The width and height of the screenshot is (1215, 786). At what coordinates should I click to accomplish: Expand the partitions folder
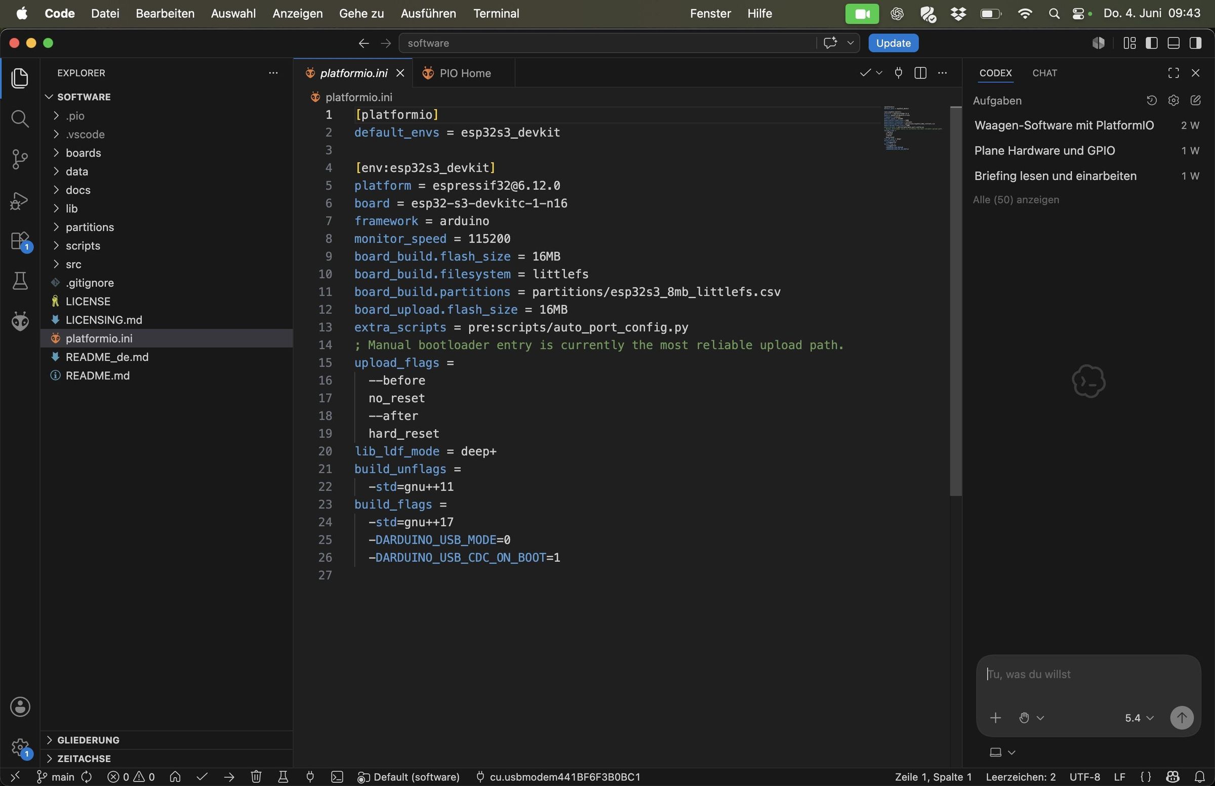[166, 227]
